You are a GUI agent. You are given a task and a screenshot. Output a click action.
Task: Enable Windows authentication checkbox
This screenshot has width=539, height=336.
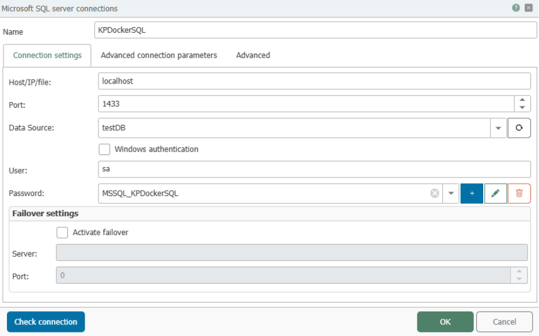click(x=104, y=149)
